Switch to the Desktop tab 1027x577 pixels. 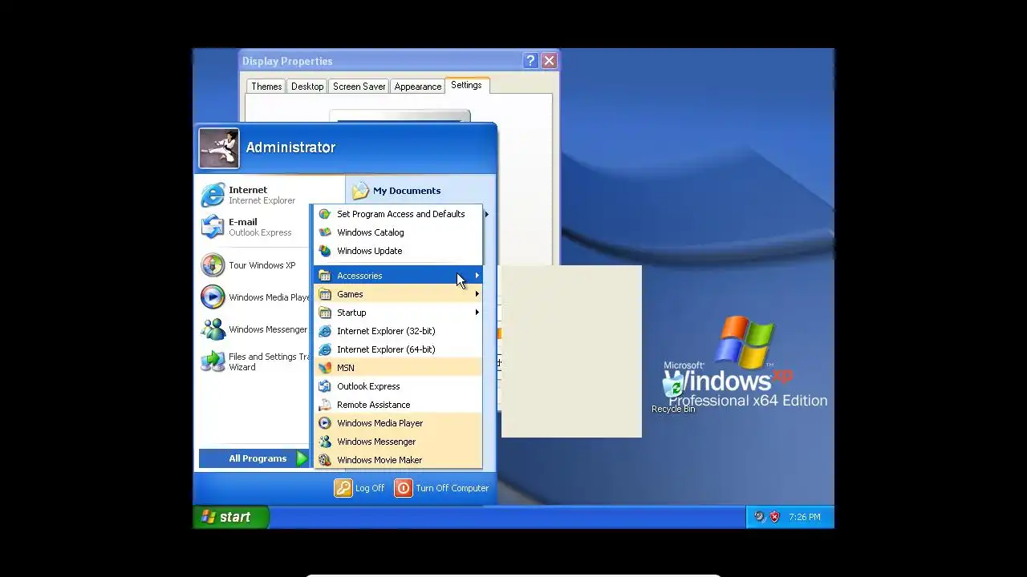click(x=307, y=87)
